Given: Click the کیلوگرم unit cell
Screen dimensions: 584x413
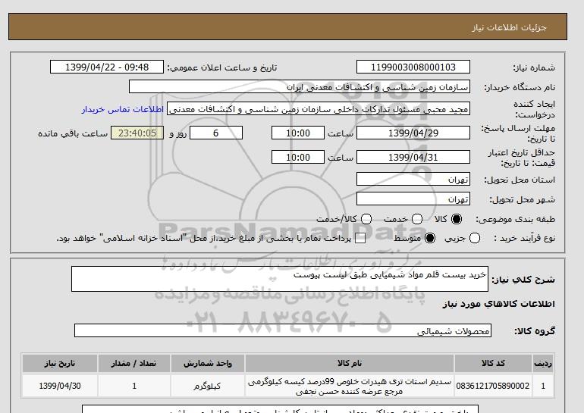Looking at the screenshot, I should [x=208, y=386].
